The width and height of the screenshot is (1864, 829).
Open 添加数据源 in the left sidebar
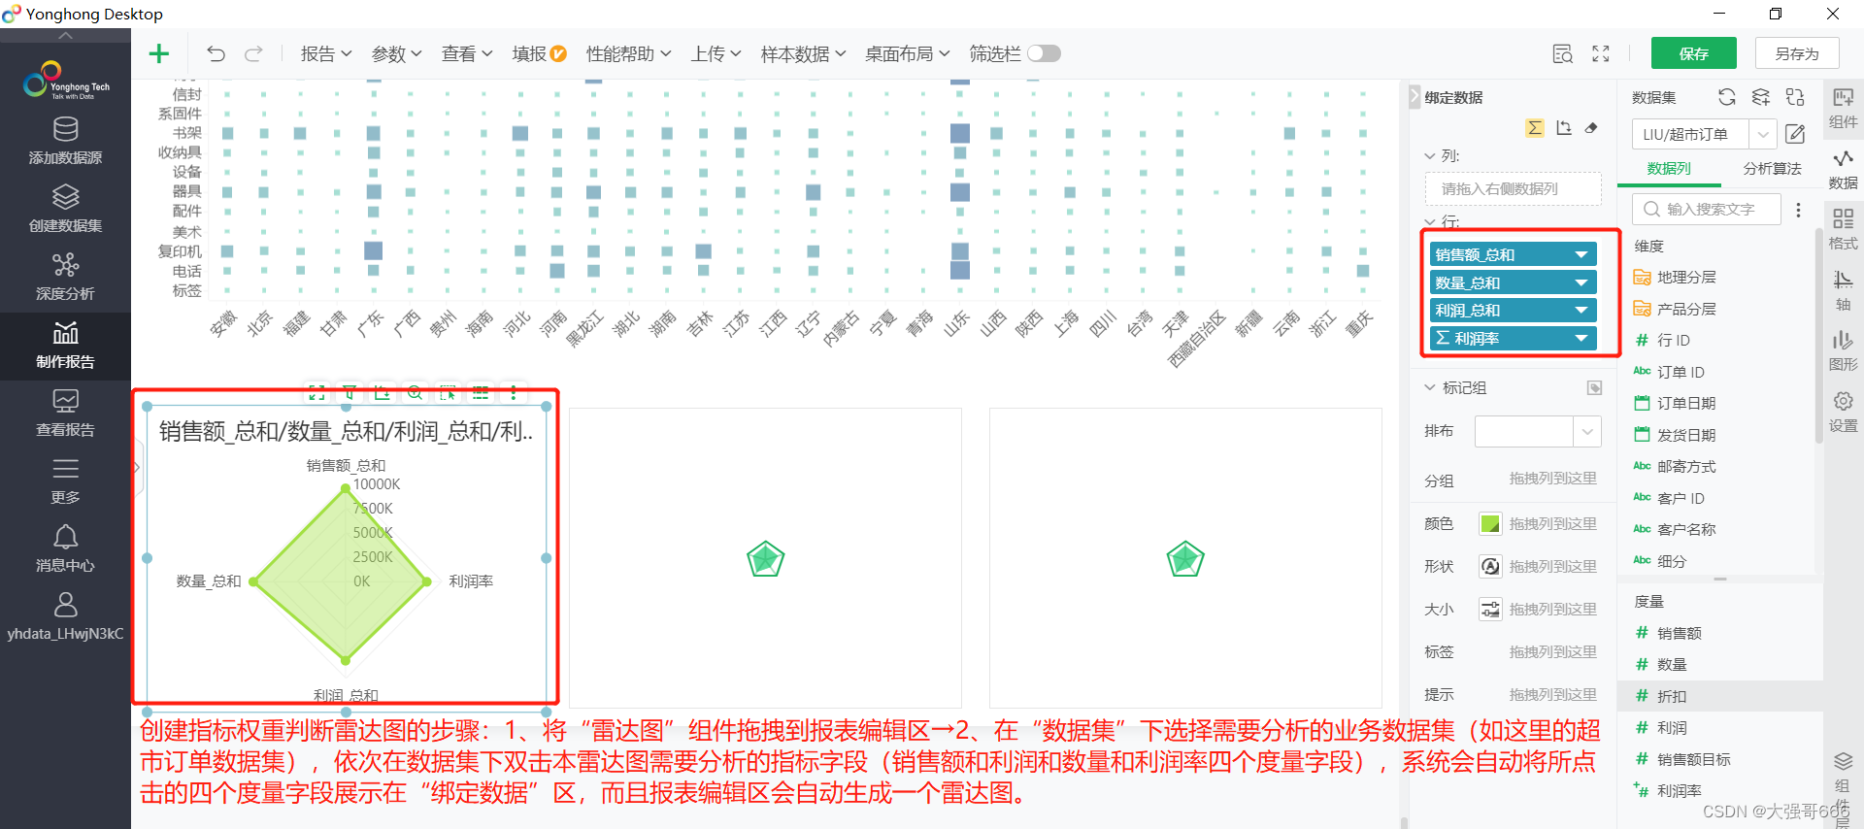tap(65, 141)
